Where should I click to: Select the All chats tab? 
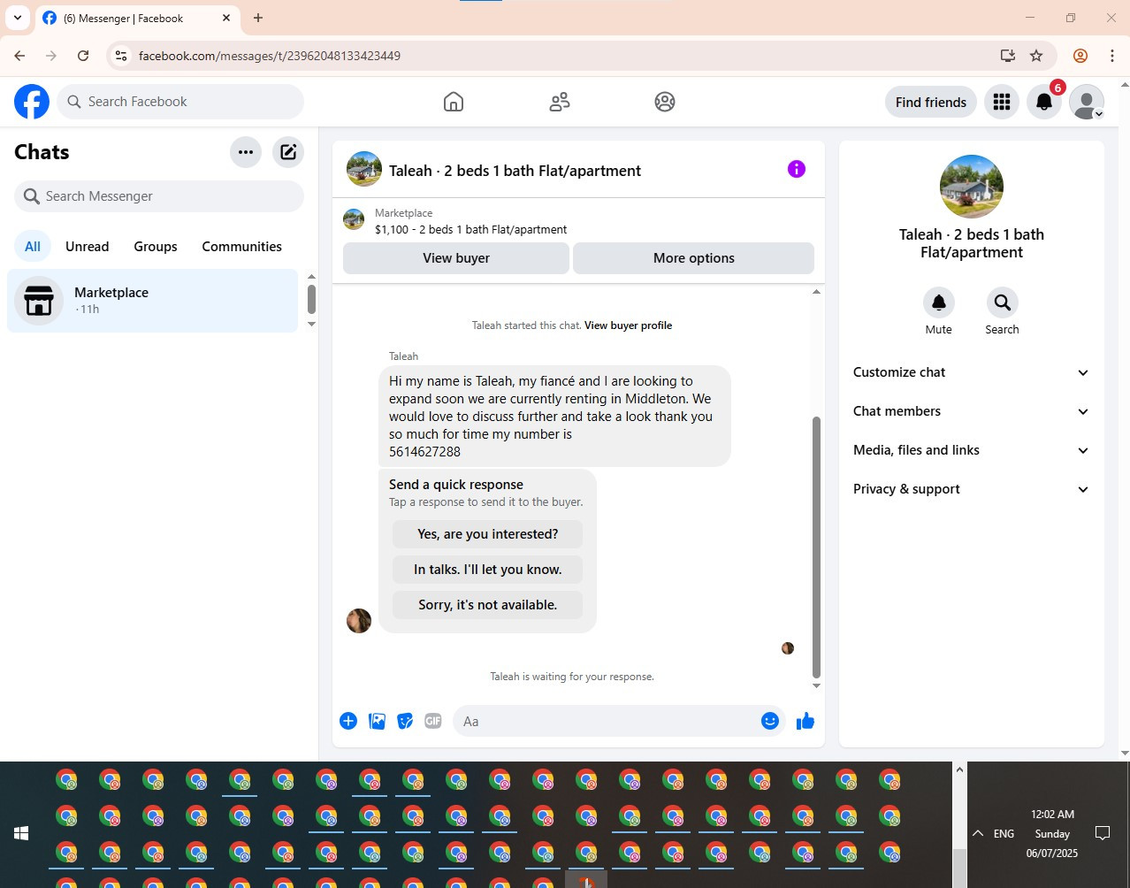click(33, 247)
